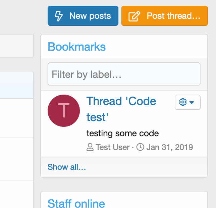The height and width of the screenshot is (208, 216).
Task: Click the clock icon before Jan 31, 2019
Action: click(x=140, y=147)
